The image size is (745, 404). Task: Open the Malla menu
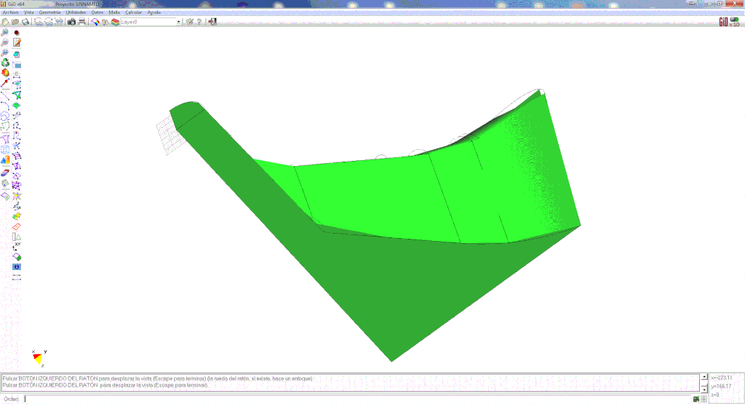point(114,12)
